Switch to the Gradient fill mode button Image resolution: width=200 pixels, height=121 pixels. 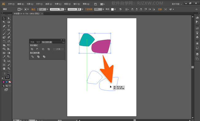(x=7, y=82)
